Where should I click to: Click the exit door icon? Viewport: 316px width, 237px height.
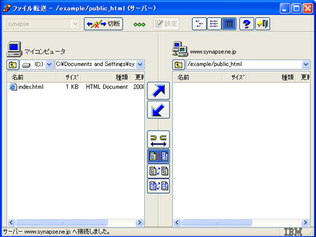[262, 24]
